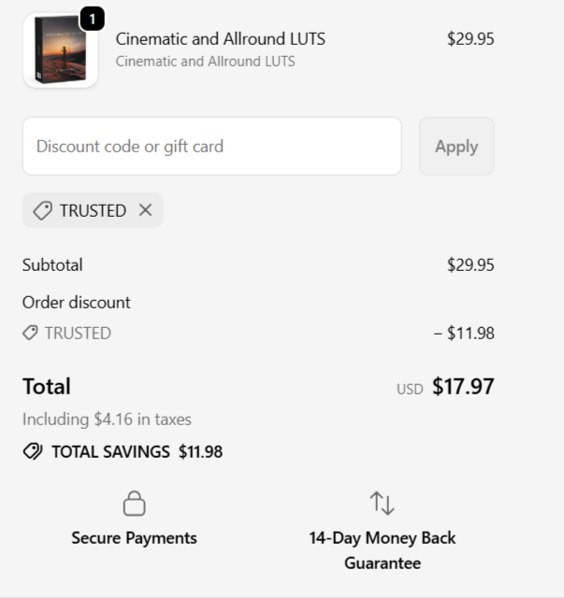Screen dimensions: 564x598
Task: Click the USD currency label
Action: pyautogui.click(x=410, y=389)
